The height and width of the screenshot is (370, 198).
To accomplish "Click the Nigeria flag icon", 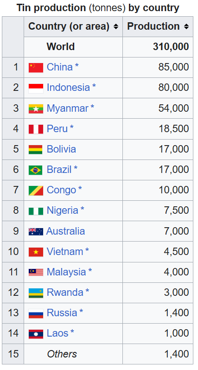I will (x=36, y=211).
